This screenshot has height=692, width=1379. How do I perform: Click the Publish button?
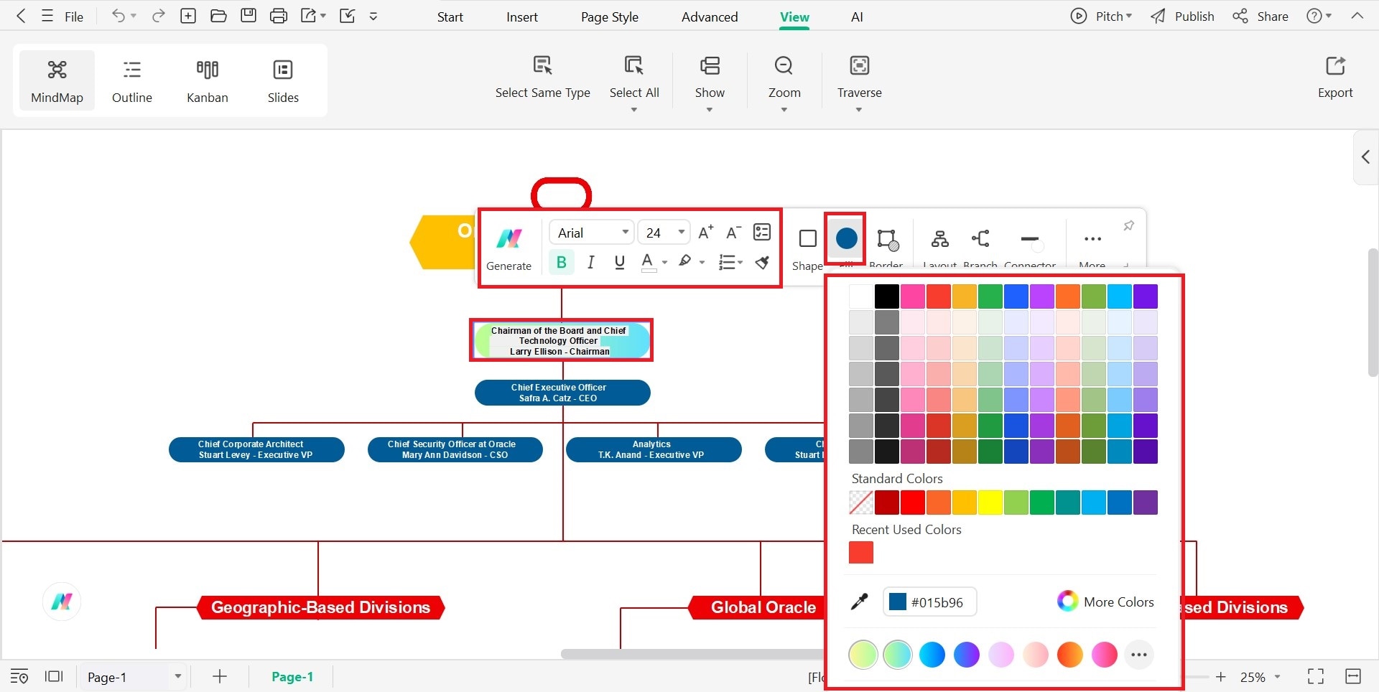(x=1182, y=16)
